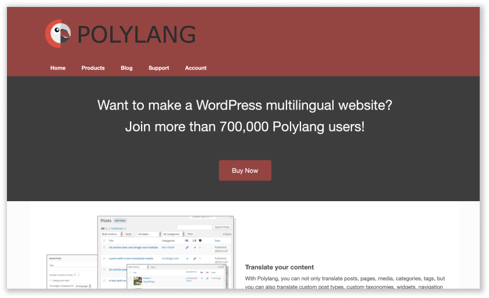Click the POLYLANG wordmark in header
Viewport: 489px width, 298px height.
coord(136,34)
